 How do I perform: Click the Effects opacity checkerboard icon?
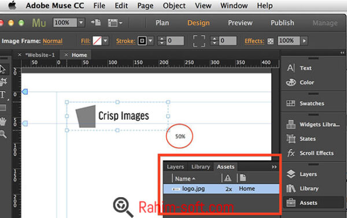tap(271, 41)
